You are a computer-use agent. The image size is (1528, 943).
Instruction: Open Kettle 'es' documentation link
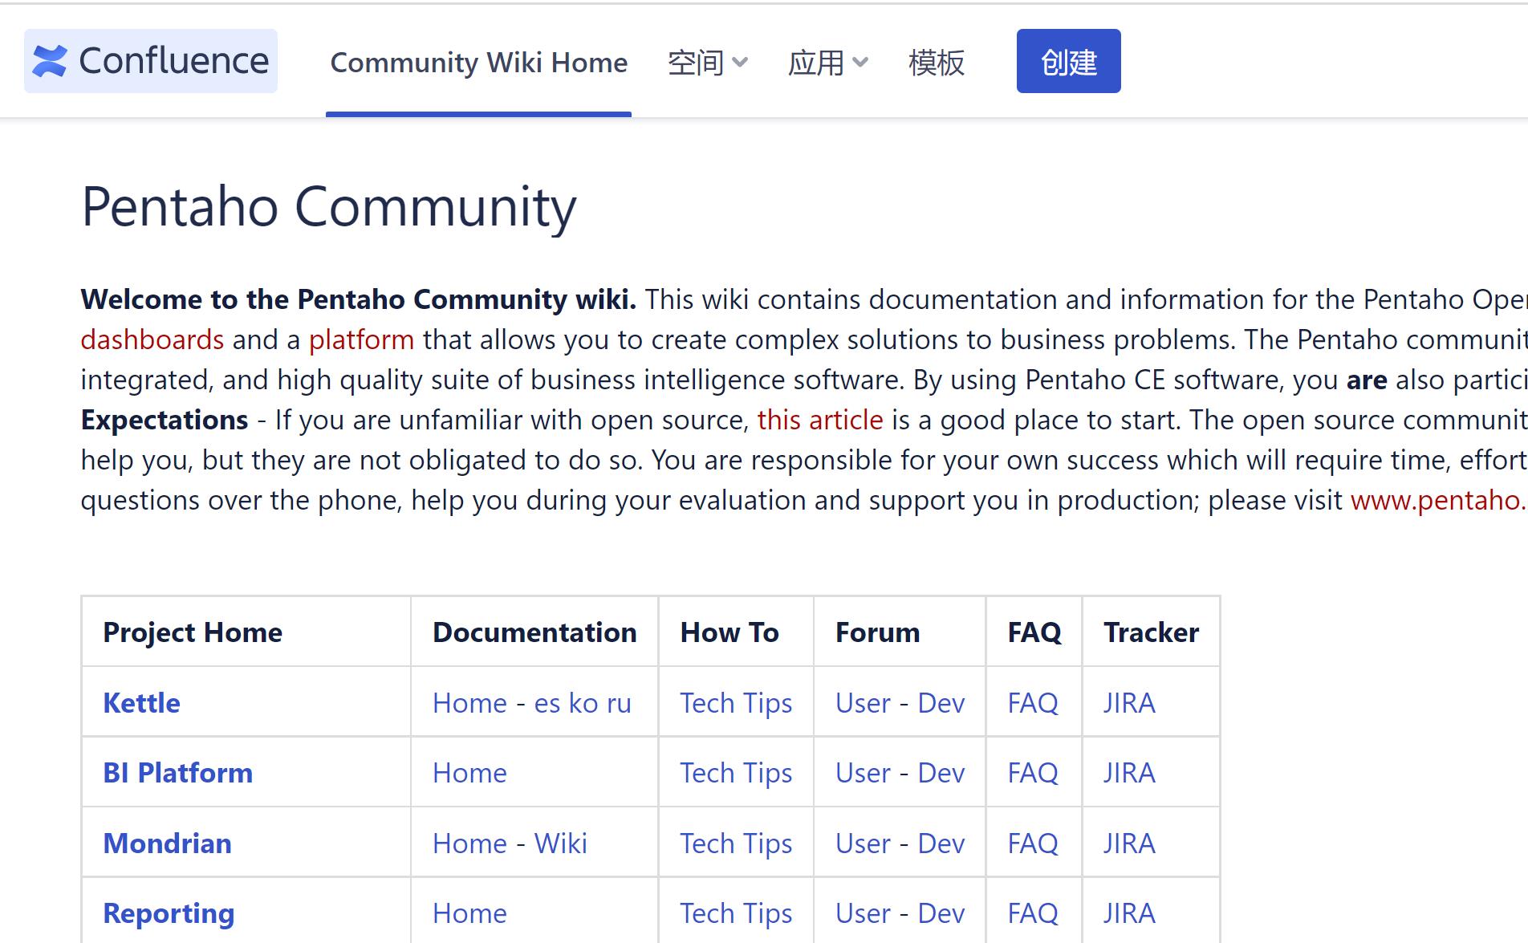coord(547,703)
